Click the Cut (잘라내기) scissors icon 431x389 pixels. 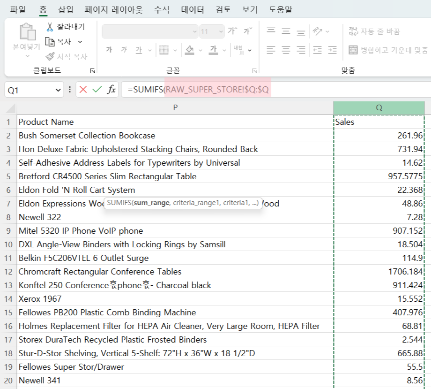50,27
